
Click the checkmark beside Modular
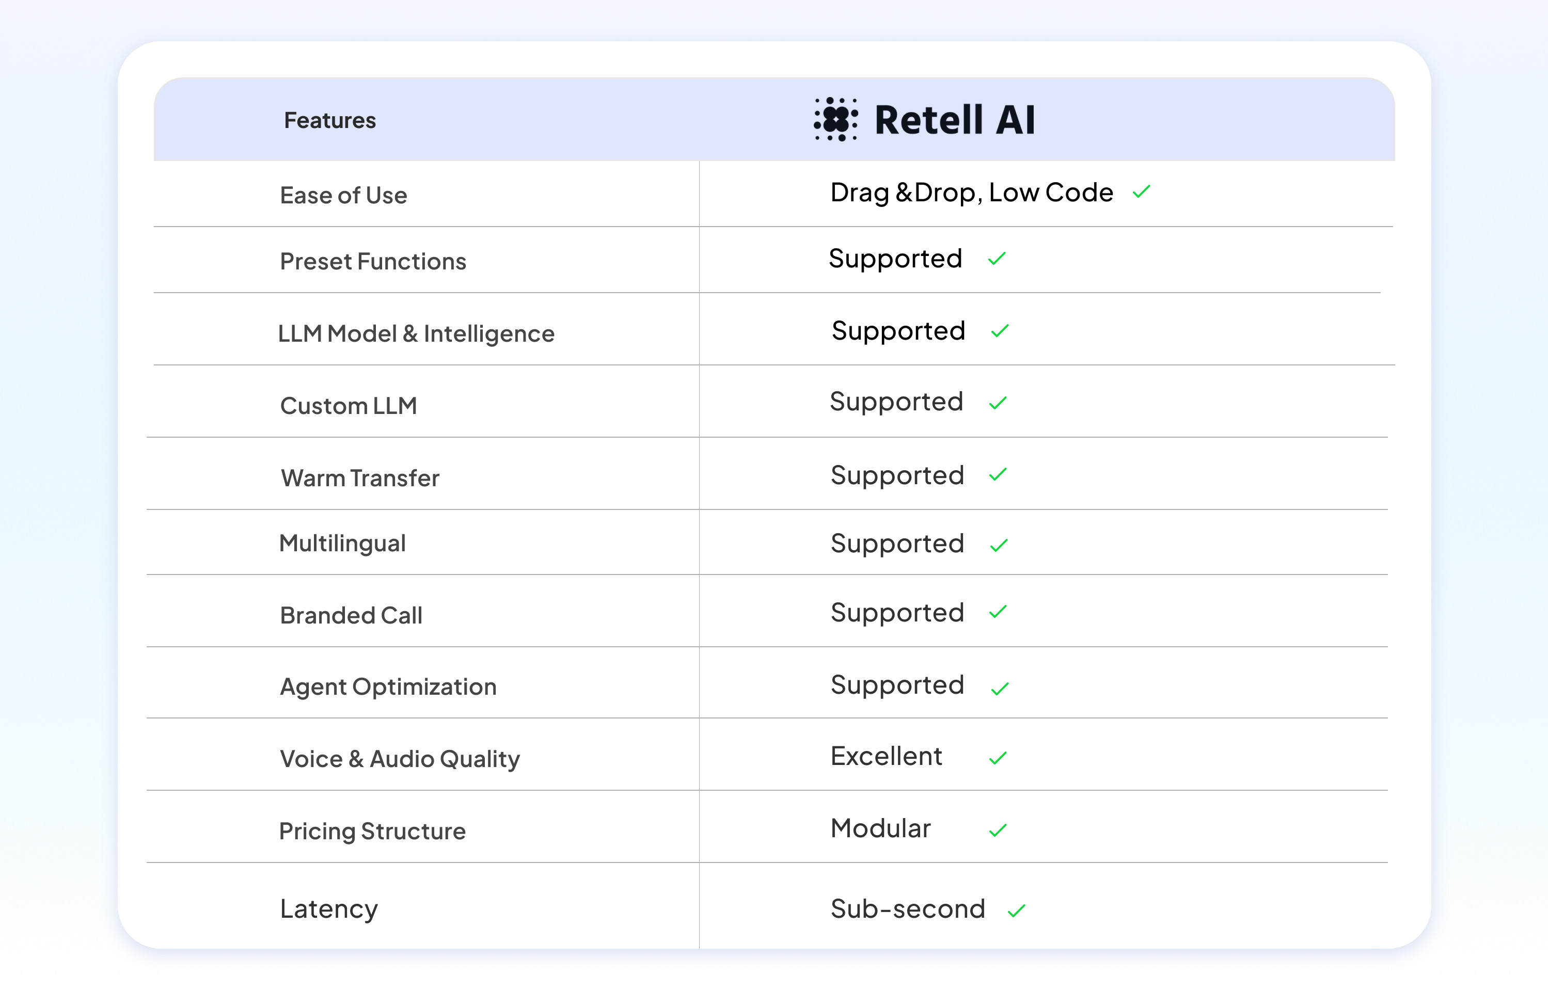coord(998,831)
